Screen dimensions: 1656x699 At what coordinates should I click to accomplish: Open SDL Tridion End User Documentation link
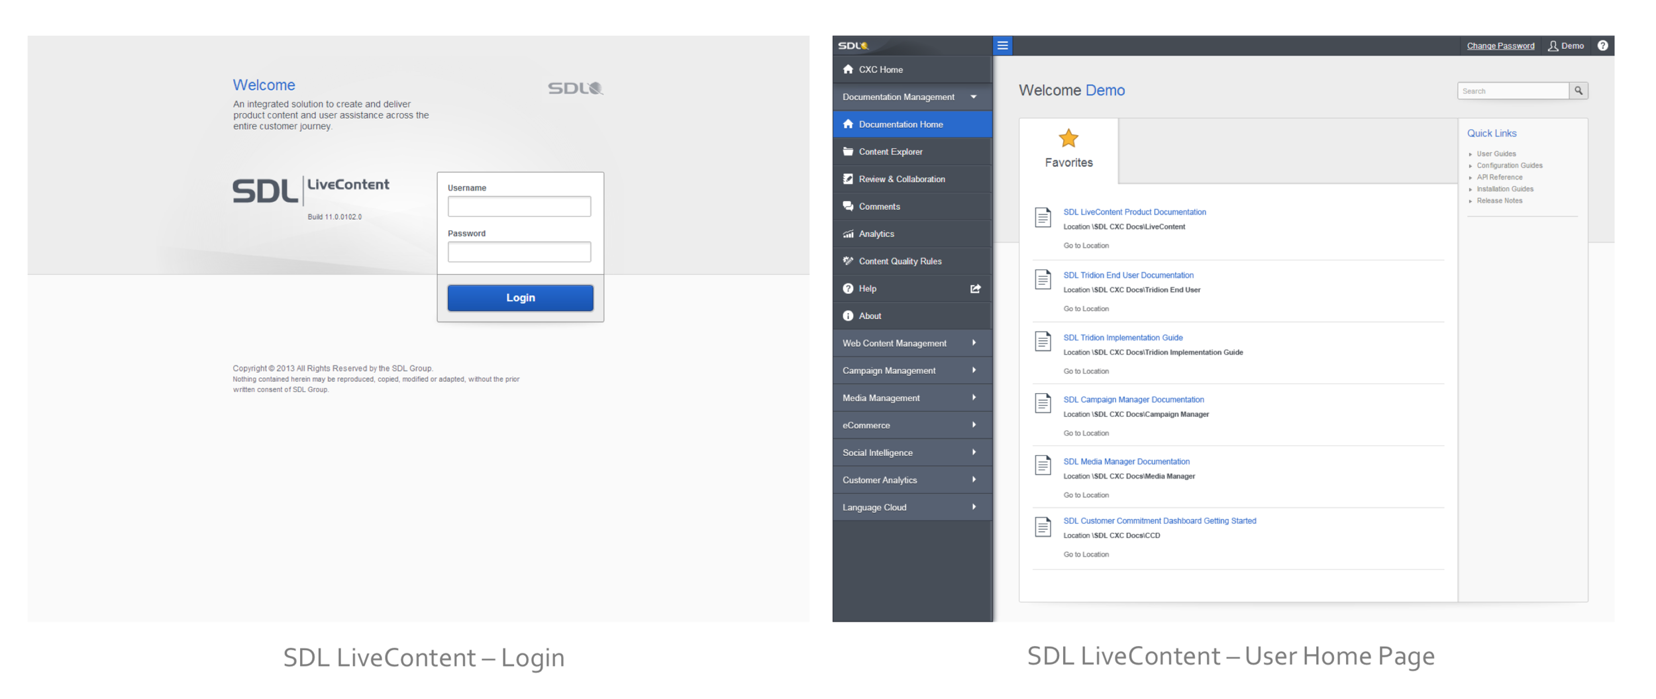pyautogui.click(x=1128, y=275)
